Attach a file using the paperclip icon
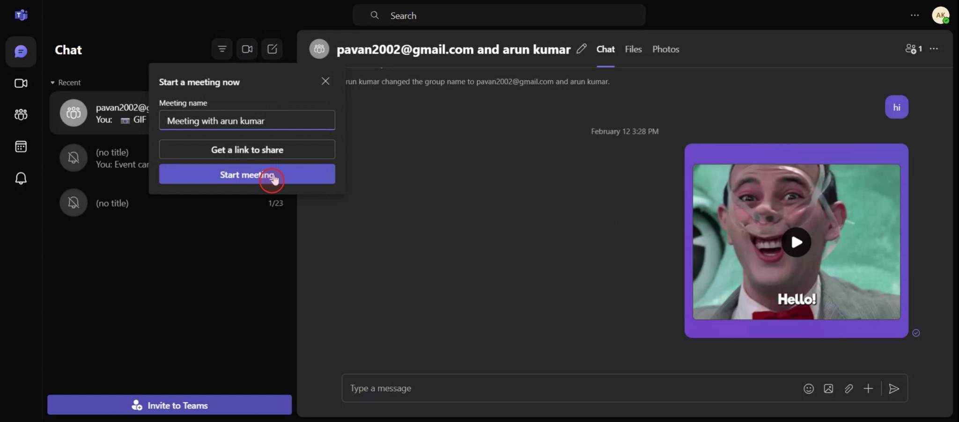Image resolution: width=959 pixels, height=422 pixels. [x=848, y=388]
